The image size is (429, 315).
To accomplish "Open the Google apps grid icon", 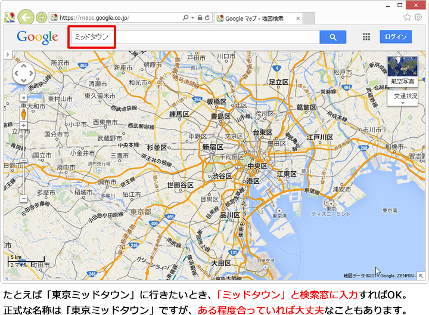I will (366, 37).
